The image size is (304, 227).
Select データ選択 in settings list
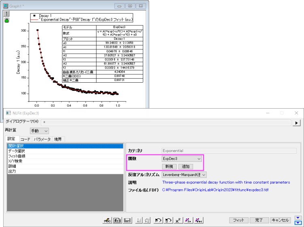(x=65, y=151)
